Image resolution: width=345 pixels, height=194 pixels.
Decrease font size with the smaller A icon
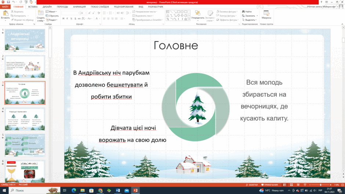(93, 13)
